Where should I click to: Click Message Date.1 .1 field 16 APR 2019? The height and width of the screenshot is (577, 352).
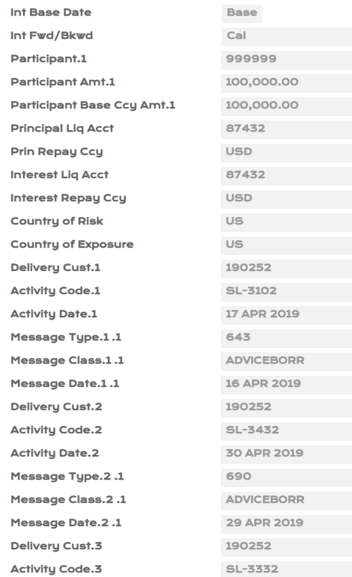pyautogui.click(x=286, y=385)
